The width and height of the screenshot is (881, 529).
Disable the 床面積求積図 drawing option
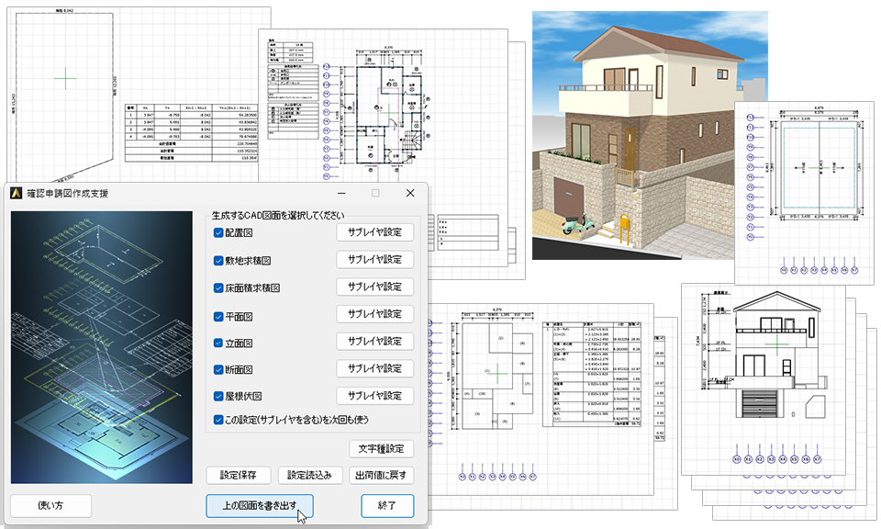[x=218, y=287]
